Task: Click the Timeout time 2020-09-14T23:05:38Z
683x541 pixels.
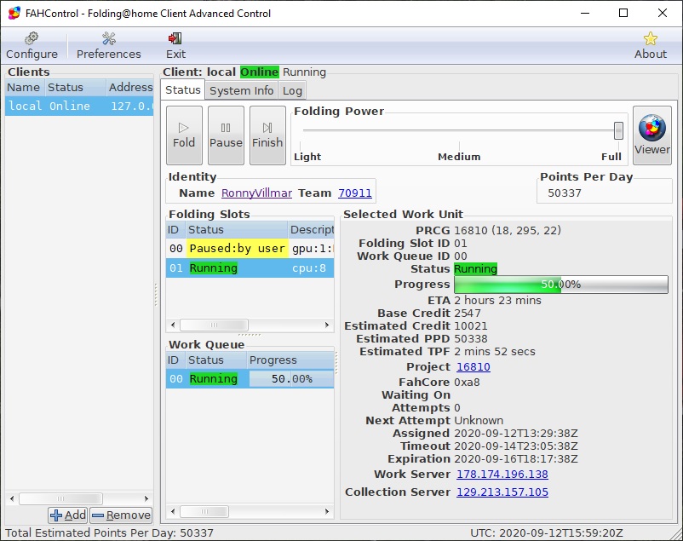Action: coord(516,446)
